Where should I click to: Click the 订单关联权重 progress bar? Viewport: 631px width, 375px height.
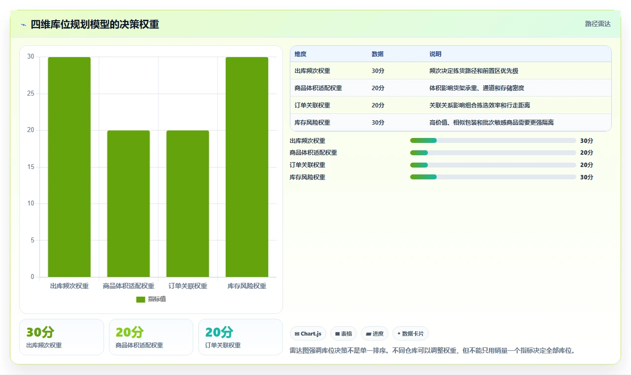pyautogui.click(x=493, y=165)
